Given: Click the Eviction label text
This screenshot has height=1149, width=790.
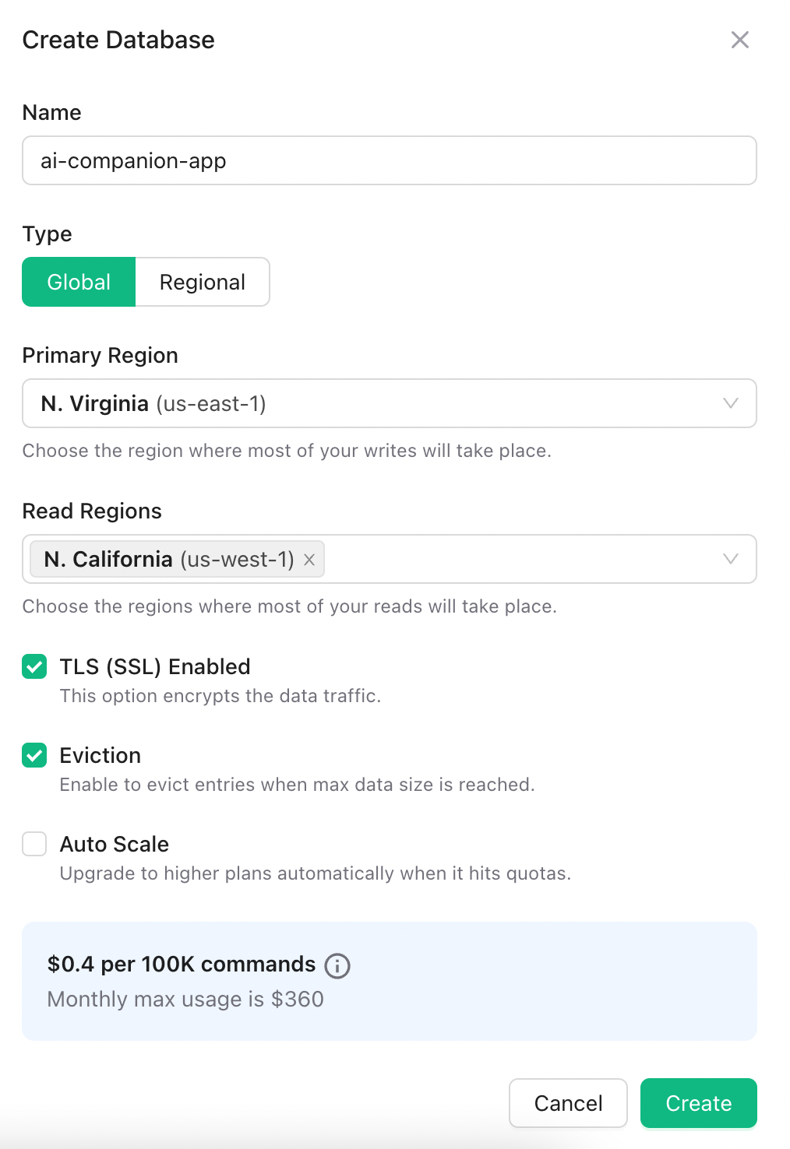Looking at the screenshot, I should click(101, 755).
